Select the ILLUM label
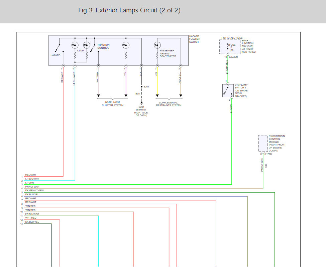 81,51
